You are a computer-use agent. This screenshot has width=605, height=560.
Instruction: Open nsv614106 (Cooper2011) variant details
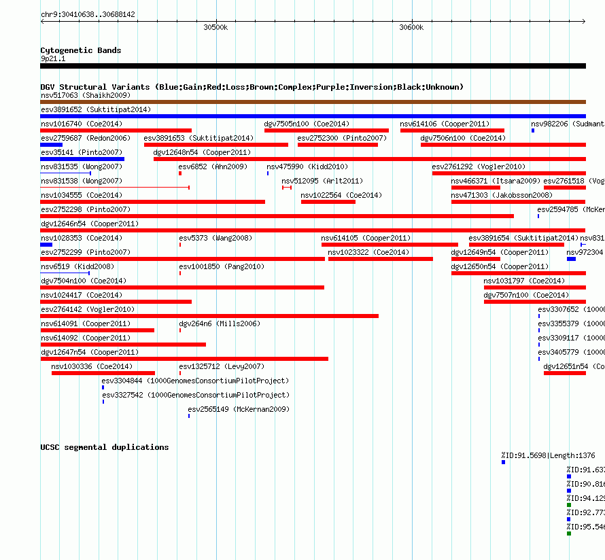click(x=445, y=124)
